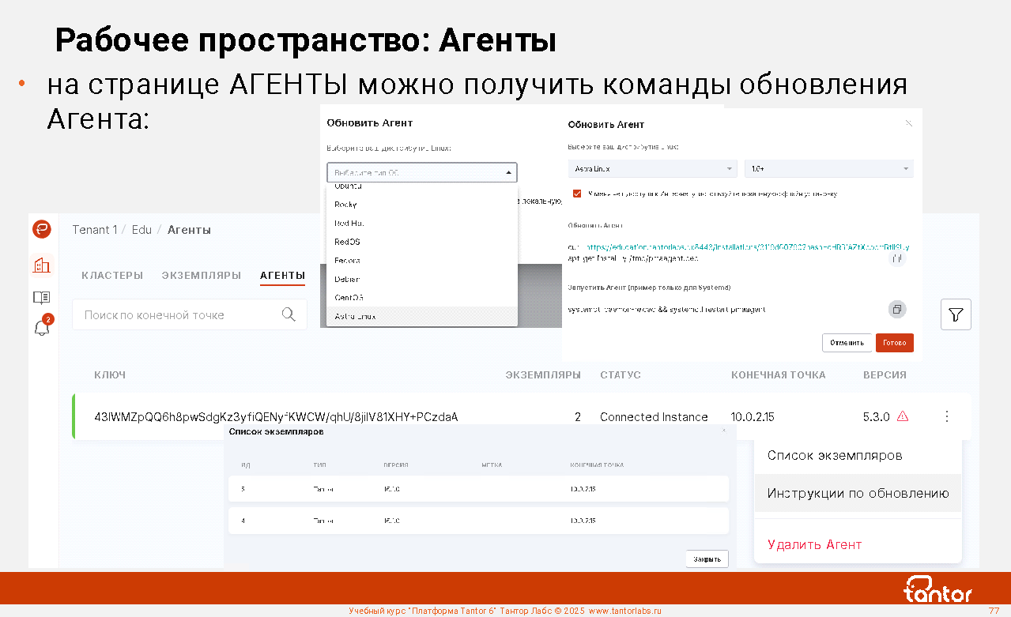This screenshot has width=1011, height=617.
Task: Click the Отменить button
Action: (847, 343)
